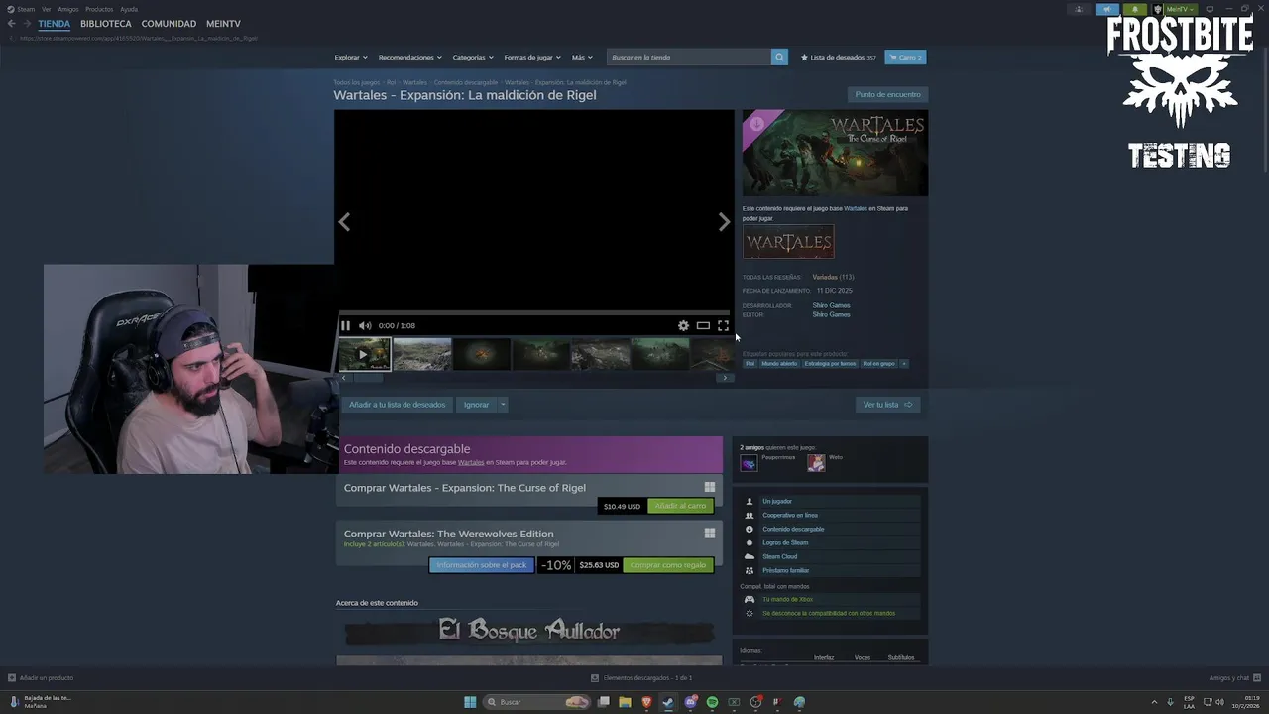Image resolution: width=1269 pixels, height=714 pixels.
Task: Expand the Más dropdown
Action: (582, 58)
